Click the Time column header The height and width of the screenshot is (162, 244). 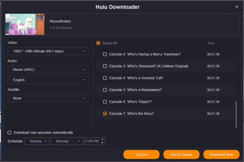tap(211, 43)
